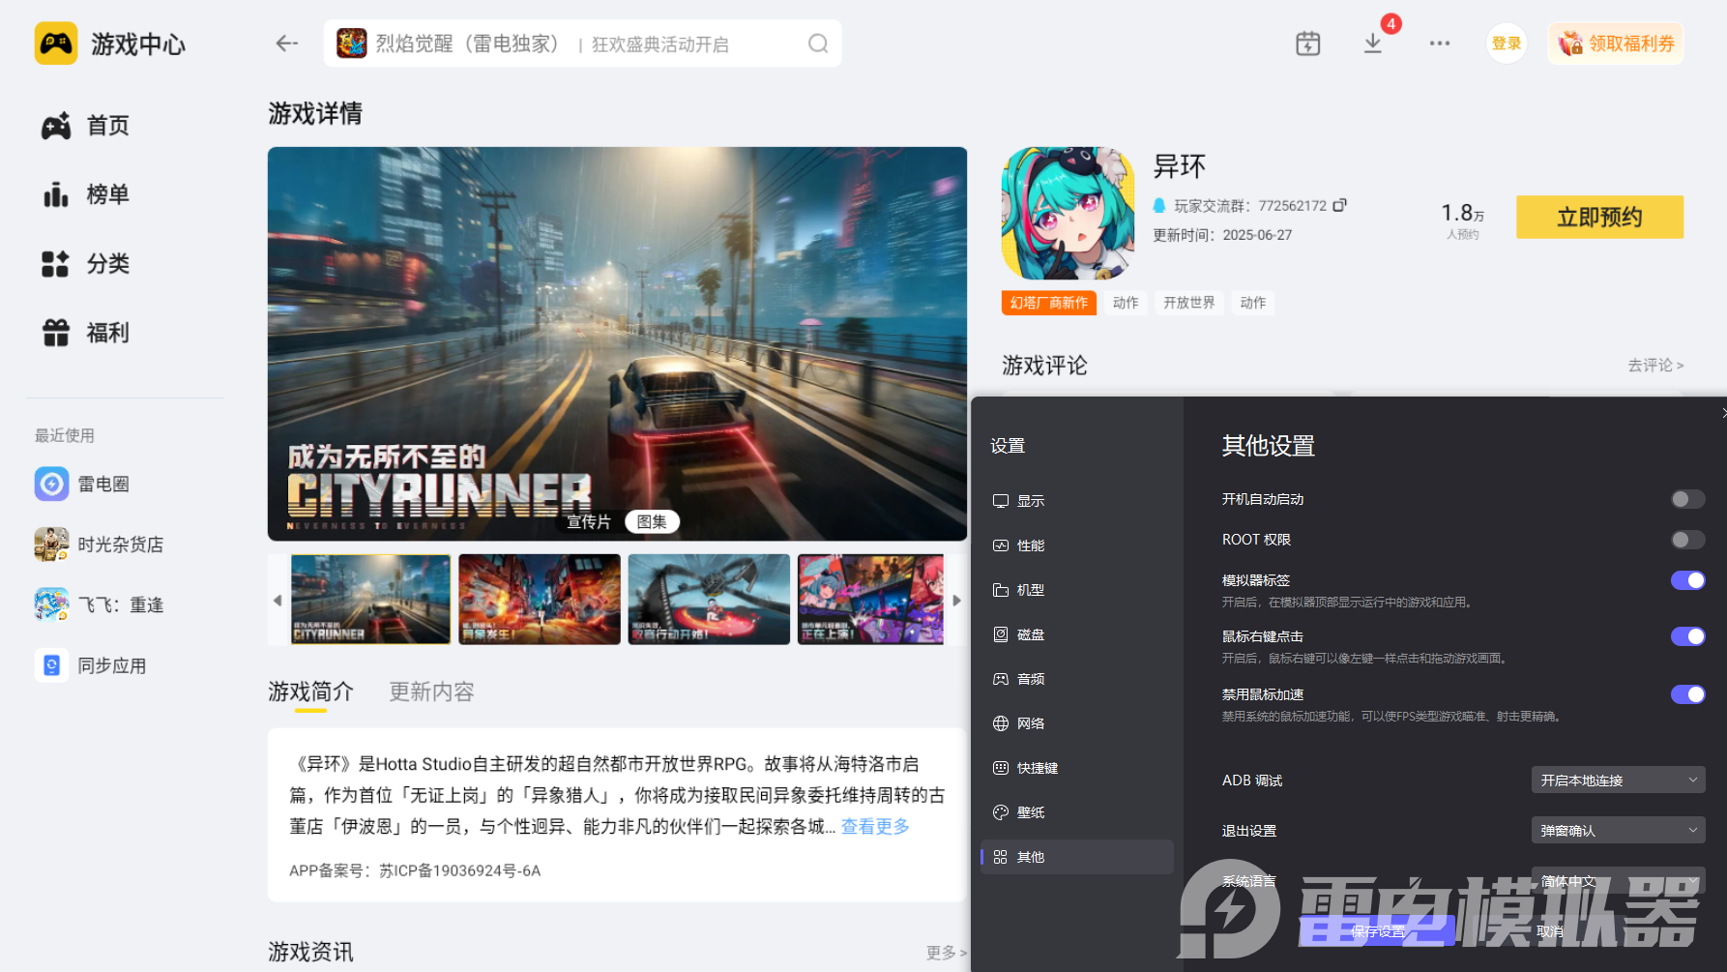This screenshot has width=1727, height=972.
Task: Open the 退出设置 dropdown
Action: pyautogui.click(x=1617, y=830)
